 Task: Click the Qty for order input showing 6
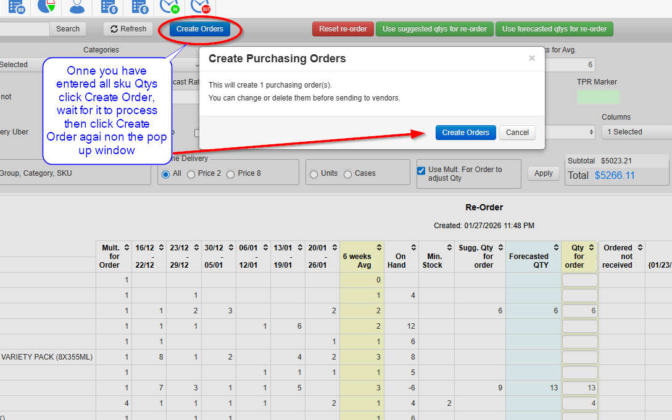(x=580, y=311)
